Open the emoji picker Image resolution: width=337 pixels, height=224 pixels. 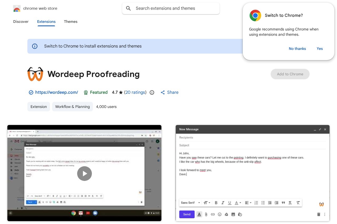pyautogui.click(x=220, y=214)
